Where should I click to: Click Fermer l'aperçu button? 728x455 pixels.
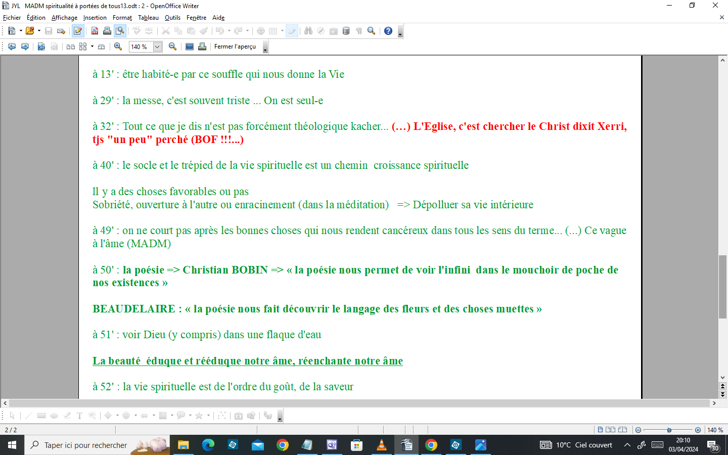click(x=235, y=47)
